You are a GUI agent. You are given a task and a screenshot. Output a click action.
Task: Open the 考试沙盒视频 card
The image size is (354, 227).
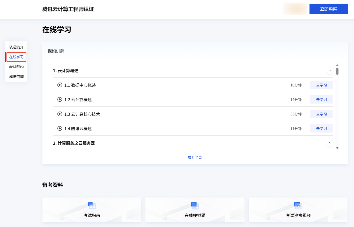click(x=298, y=210)
